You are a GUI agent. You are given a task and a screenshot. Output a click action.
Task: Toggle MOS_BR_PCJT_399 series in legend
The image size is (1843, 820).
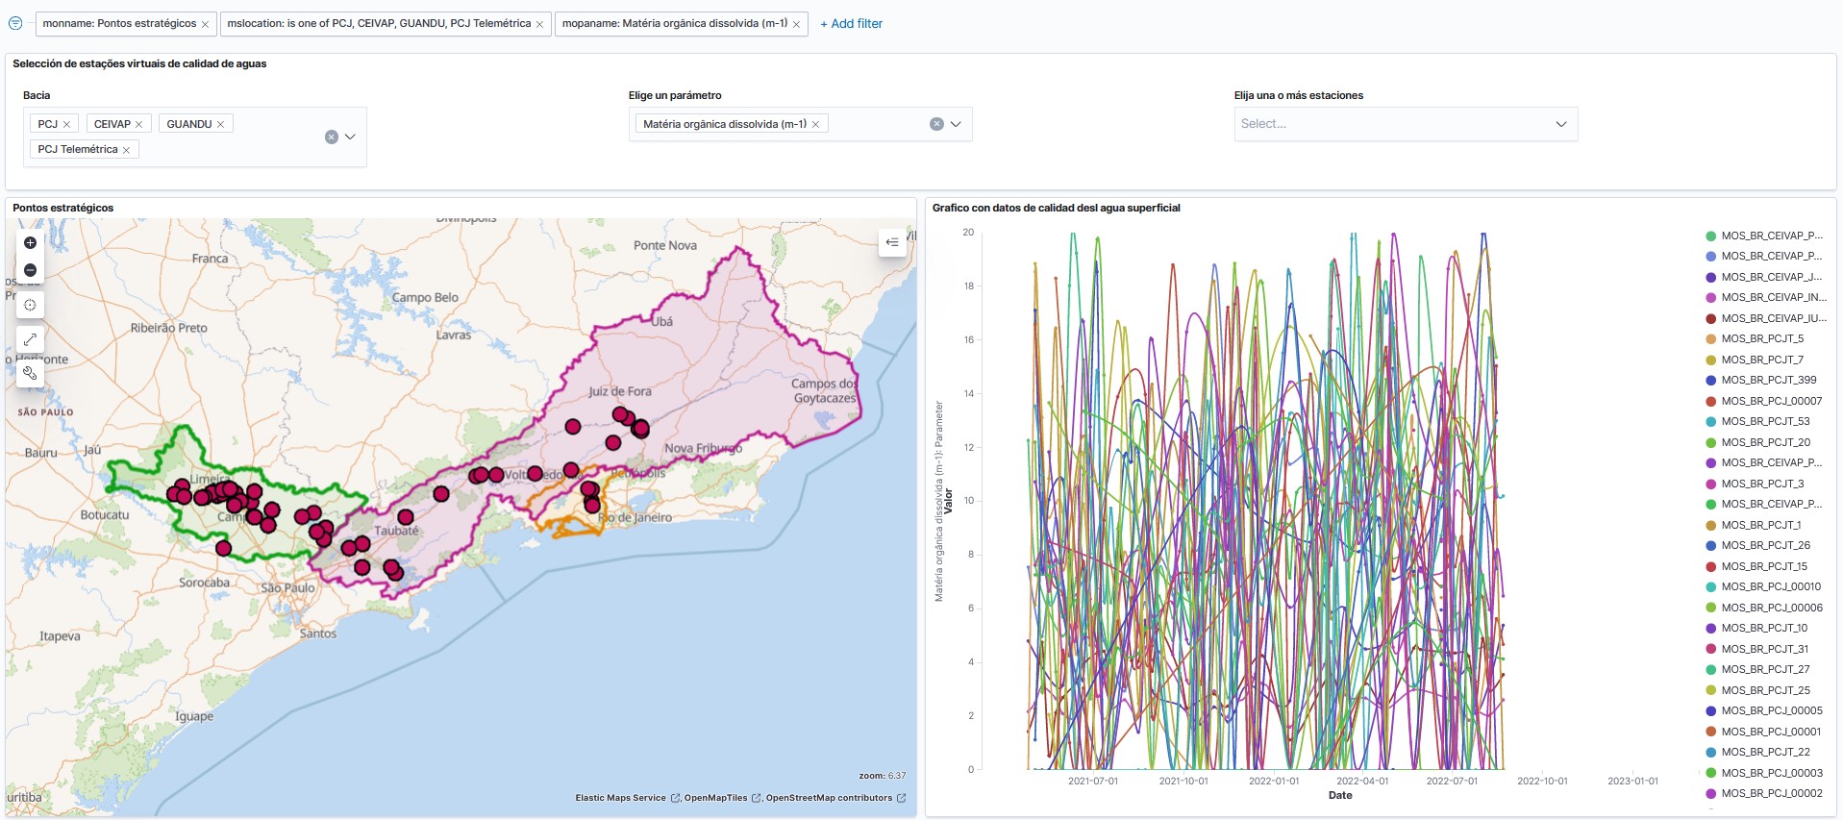(x=1768, y=380)
